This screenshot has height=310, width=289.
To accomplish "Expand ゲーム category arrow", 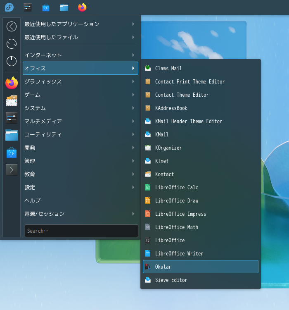I will coord(133,95).
